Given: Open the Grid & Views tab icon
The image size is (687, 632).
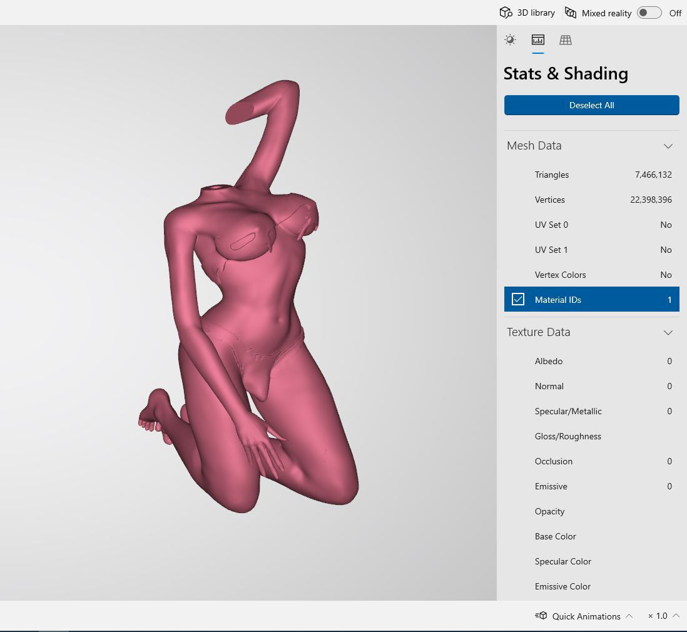Looking at the screenshot, I should [566, 40].
